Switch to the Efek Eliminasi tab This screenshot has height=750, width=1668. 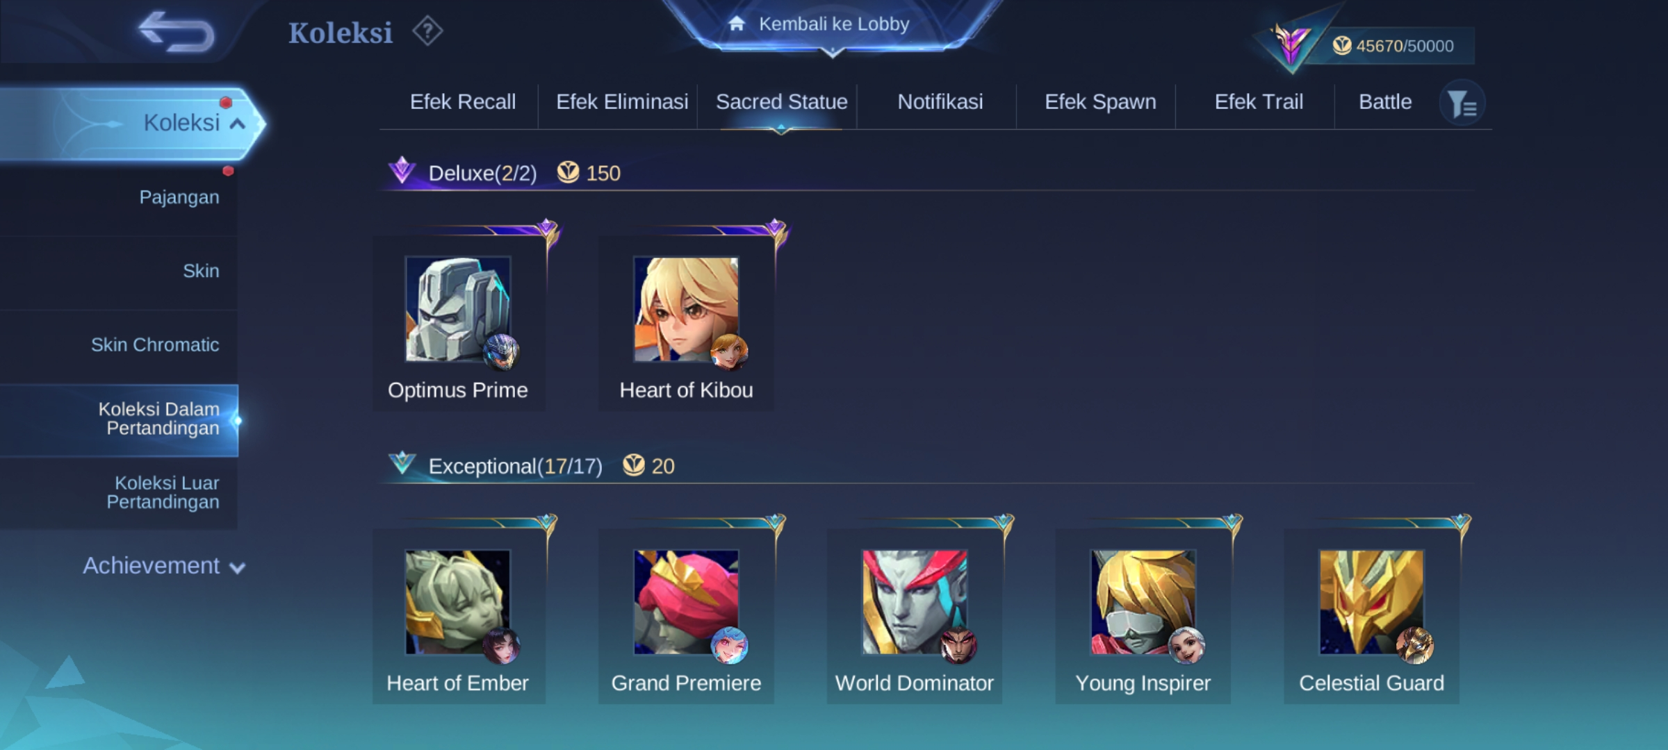click(622, 102)
